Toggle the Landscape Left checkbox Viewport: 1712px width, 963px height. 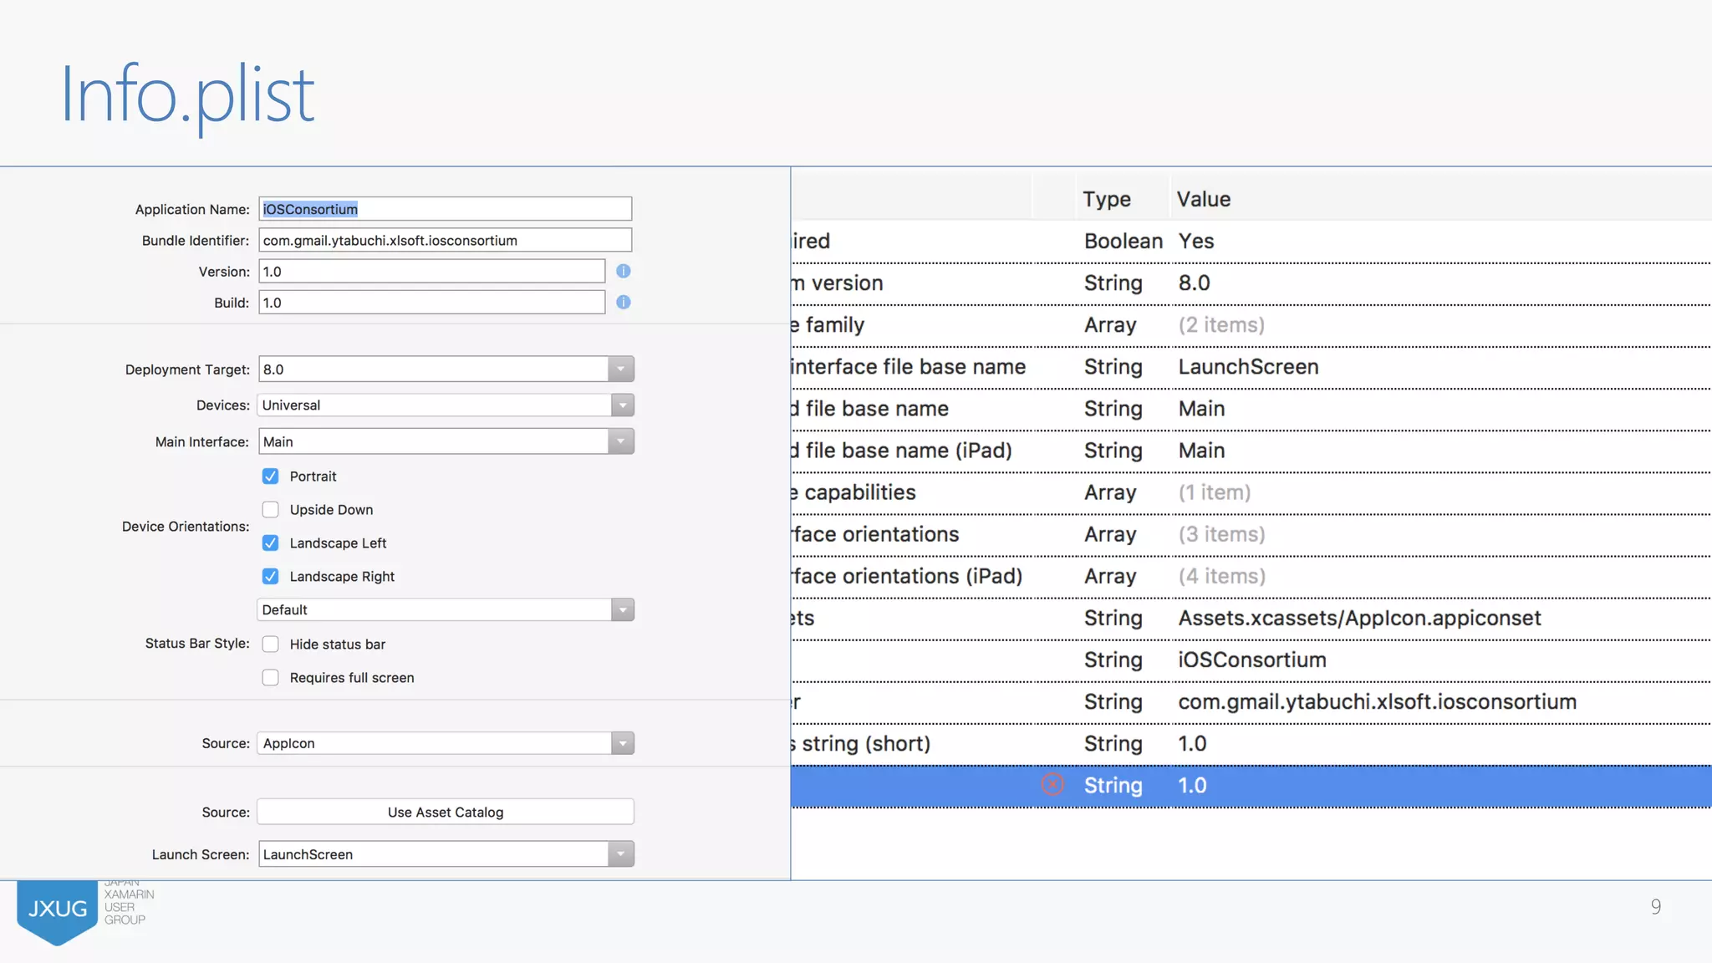[270, 543]
